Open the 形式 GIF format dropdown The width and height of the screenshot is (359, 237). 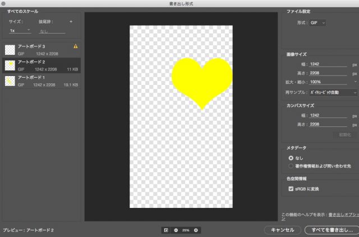pyautogui.click(x=318, y=22)
